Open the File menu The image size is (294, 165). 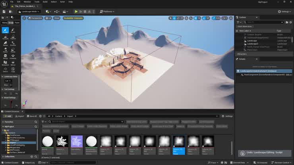[x=12, y=2]
